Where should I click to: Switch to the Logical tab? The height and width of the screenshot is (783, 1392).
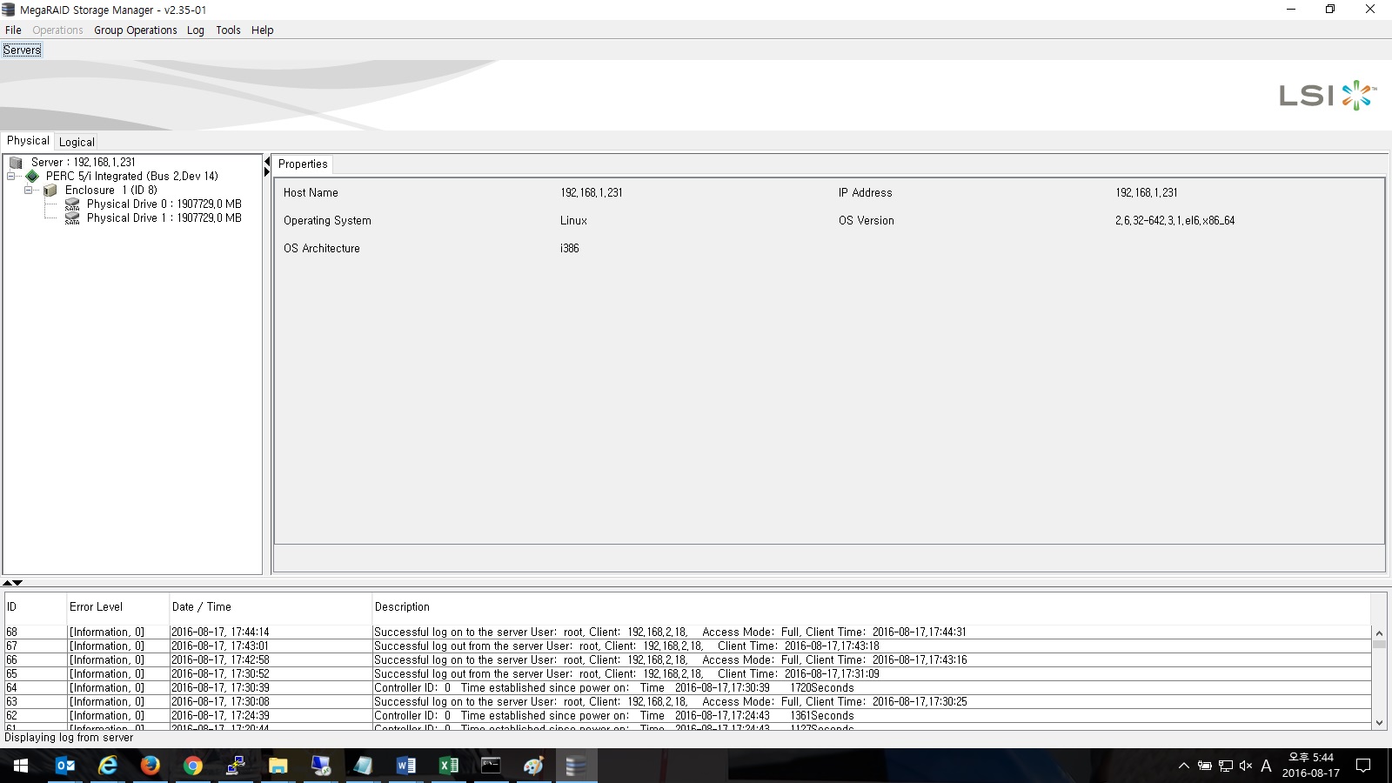(77, 142)
